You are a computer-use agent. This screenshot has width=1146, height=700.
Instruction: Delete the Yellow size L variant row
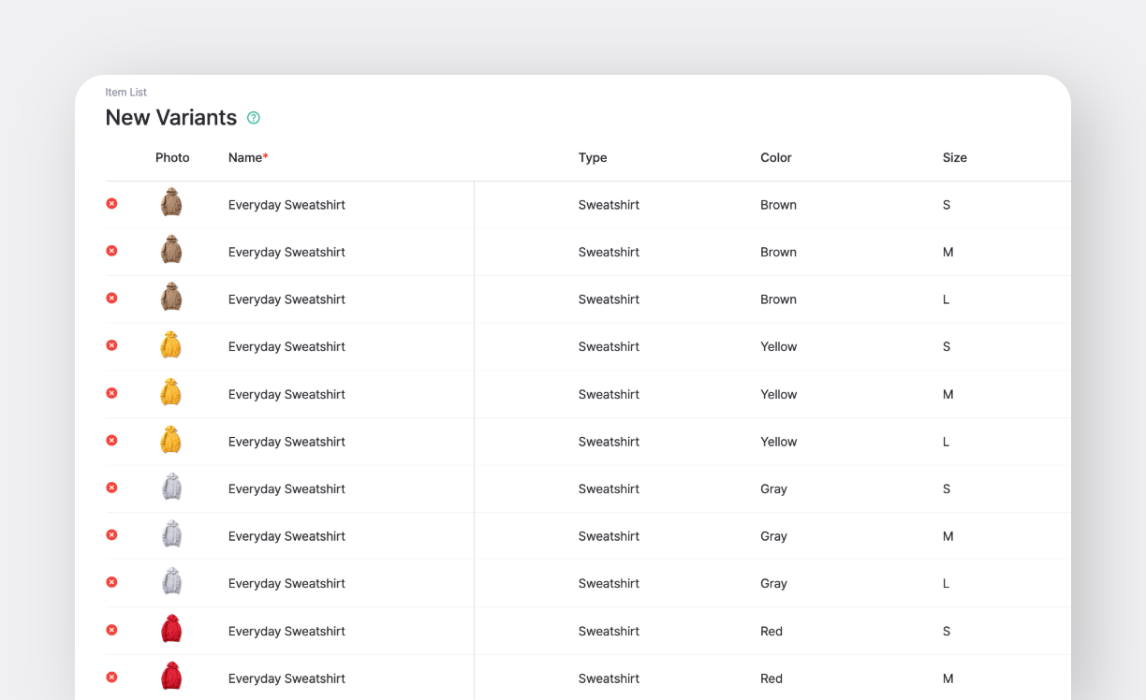pyautogui.click(x=111, y=440)
